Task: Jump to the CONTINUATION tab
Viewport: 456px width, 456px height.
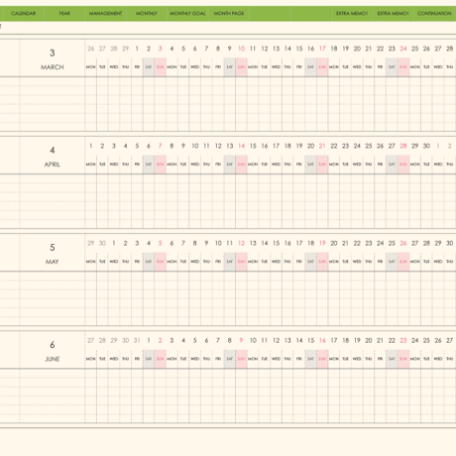Action: pos(434,14)
